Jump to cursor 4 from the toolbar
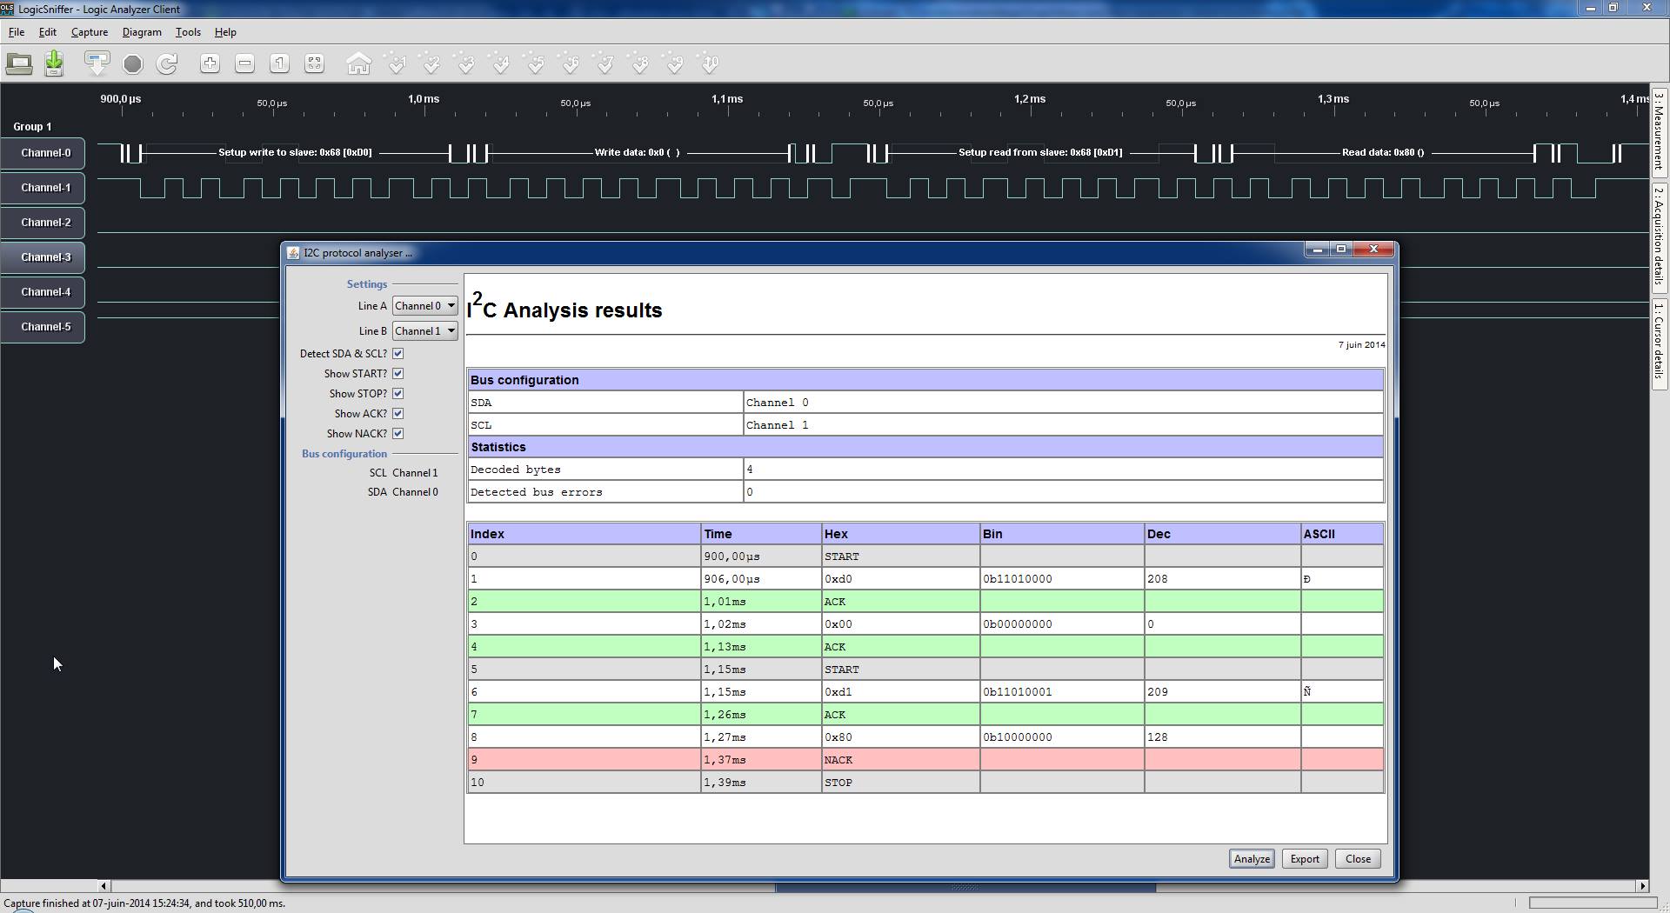 [x=501, y=63]
